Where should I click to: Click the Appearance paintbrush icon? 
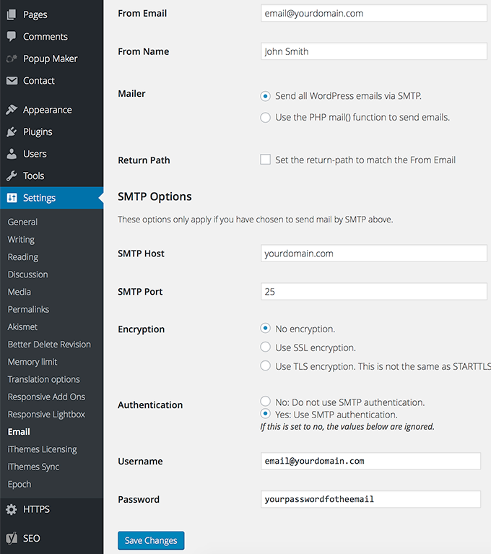[12, 110]
